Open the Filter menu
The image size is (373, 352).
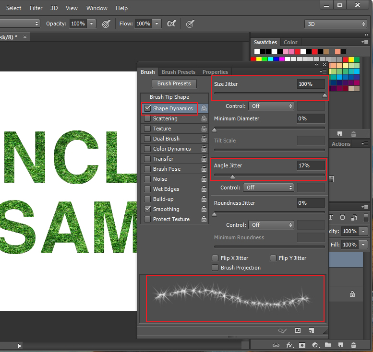click(x=36, y=8)
